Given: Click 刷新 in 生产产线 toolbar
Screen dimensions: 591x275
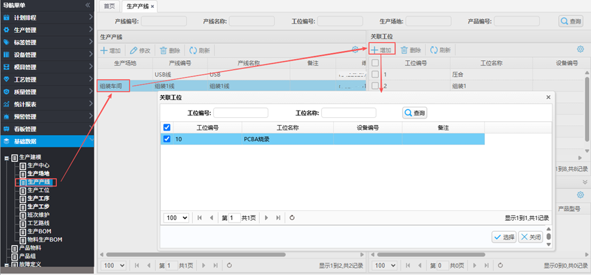Looking at the screenshot, I should 200,50.
